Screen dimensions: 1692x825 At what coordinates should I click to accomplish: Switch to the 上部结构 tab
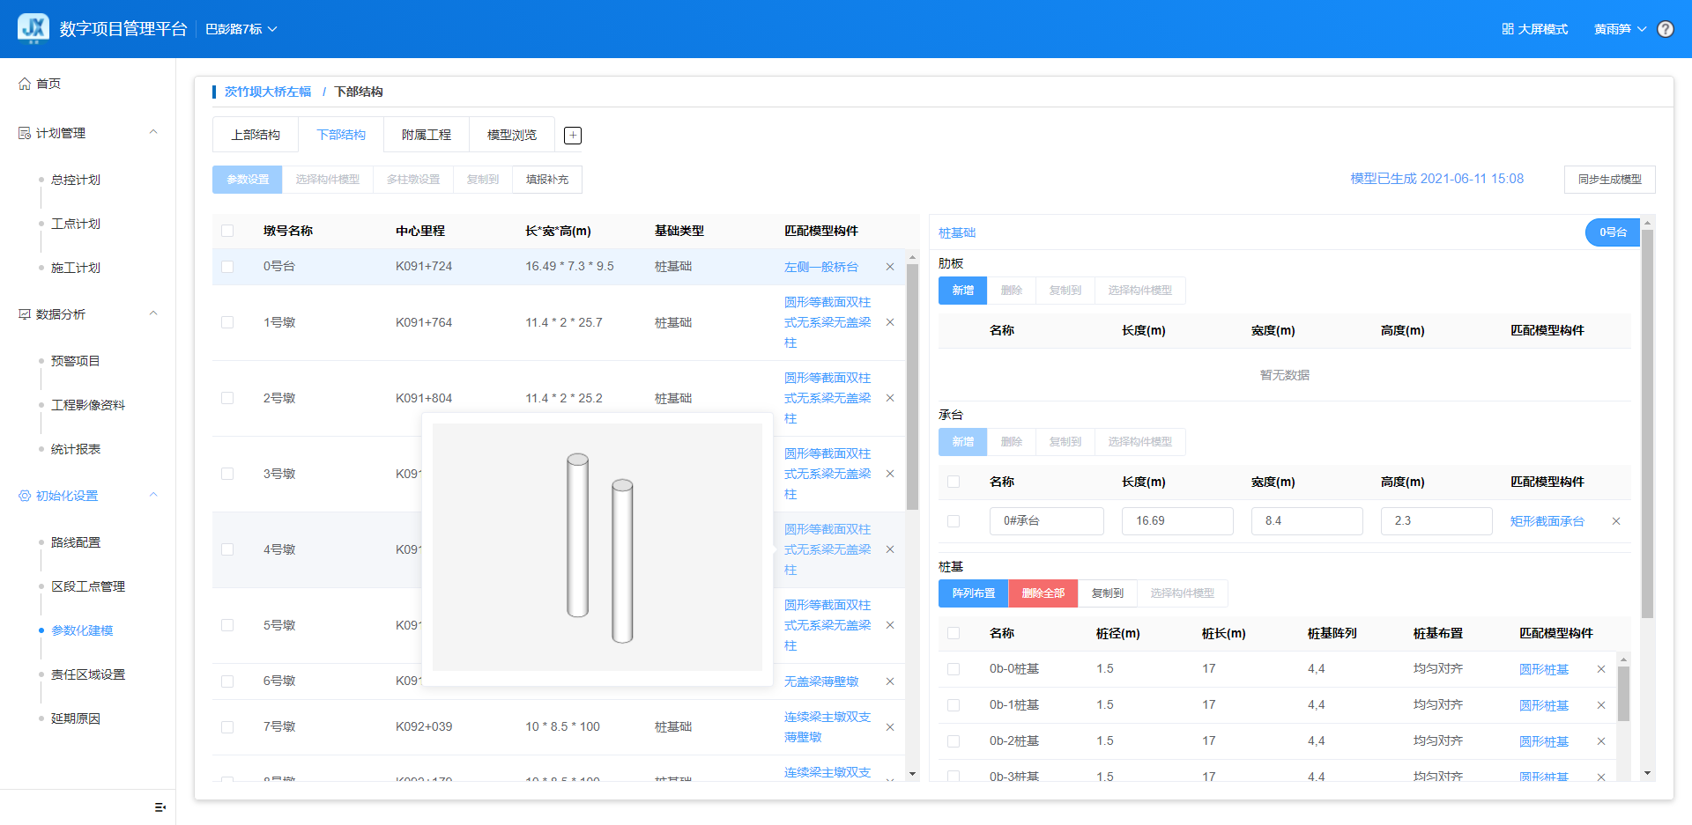point(256,135)
